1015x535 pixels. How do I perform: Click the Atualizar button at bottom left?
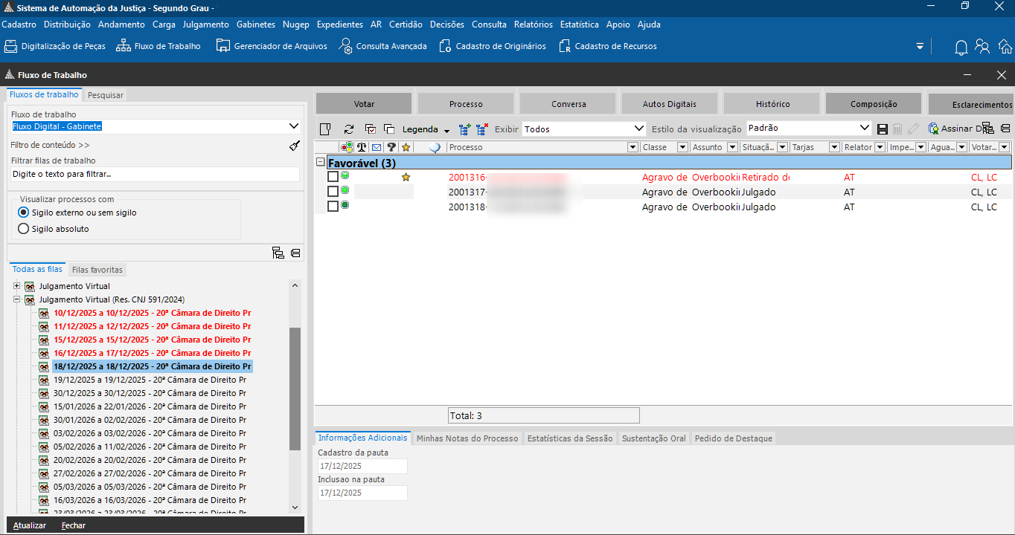point(30,525)
